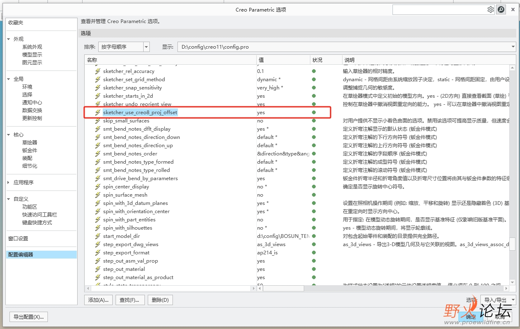
Task: Click the 删除(D) button
Action: click(x=160, y=300)
